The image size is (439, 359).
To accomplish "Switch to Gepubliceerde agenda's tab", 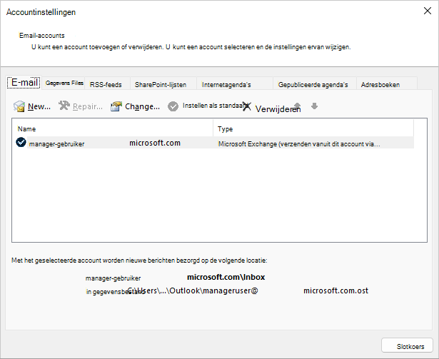I will pos(313,84).
